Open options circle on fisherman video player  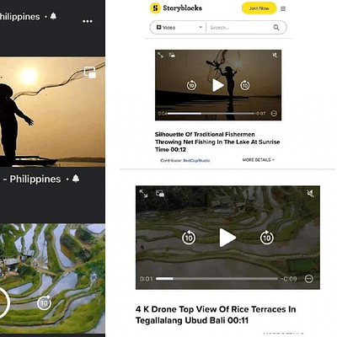click(x=274, y=114)
